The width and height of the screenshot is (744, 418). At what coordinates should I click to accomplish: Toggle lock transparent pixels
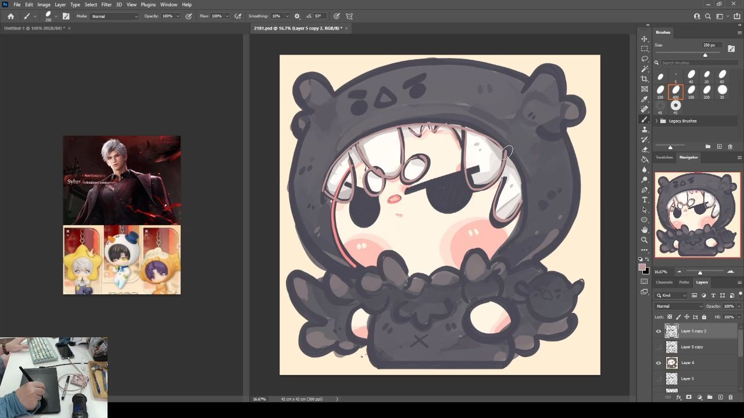[670, 317]
